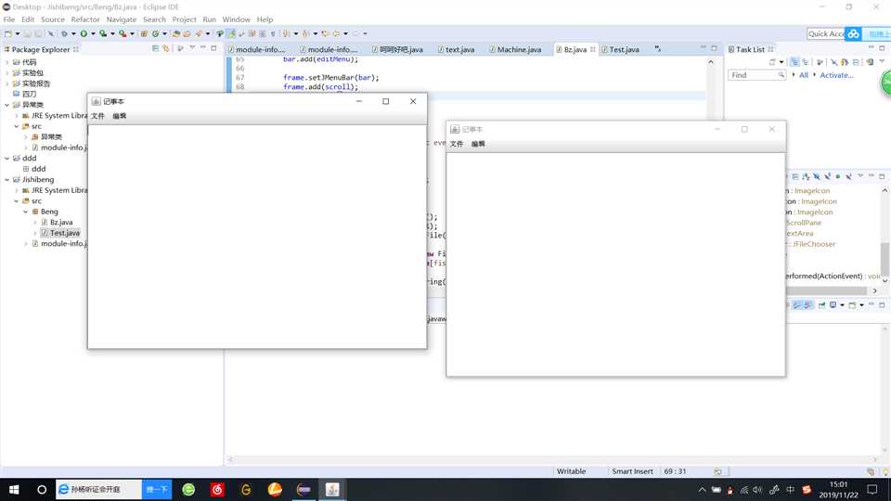The height and width of the screenshot is (501, 891).
Task: Click the New file toolbar icon
Action: 8,33
